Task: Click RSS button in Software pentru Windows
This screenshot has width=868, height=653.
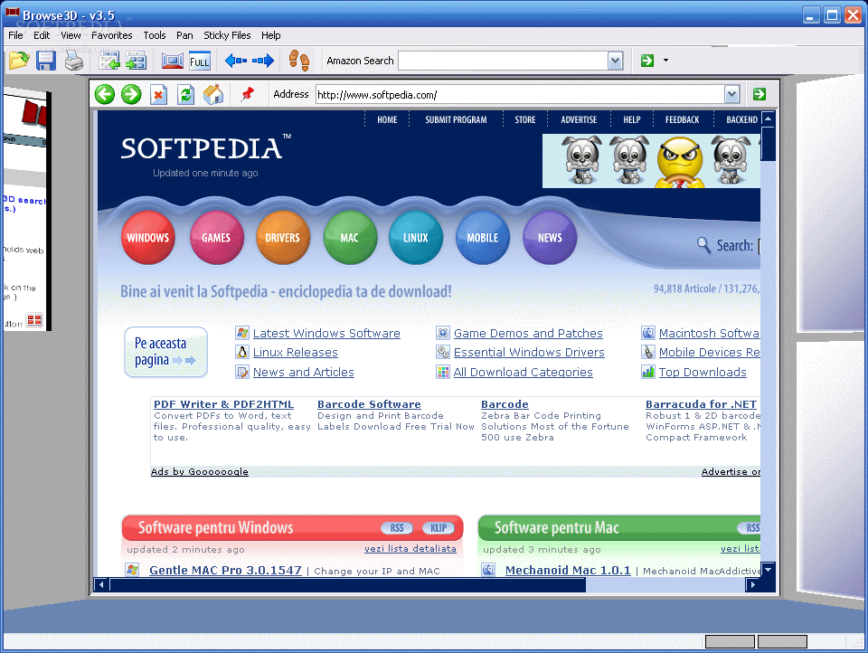Action: pyautogui.click(x=397, y=528)
